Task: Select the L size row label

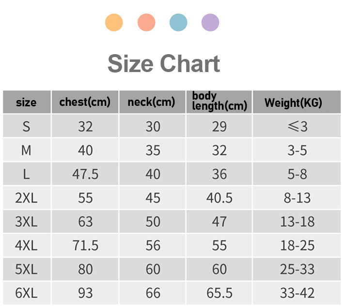Action: point(26,174)
